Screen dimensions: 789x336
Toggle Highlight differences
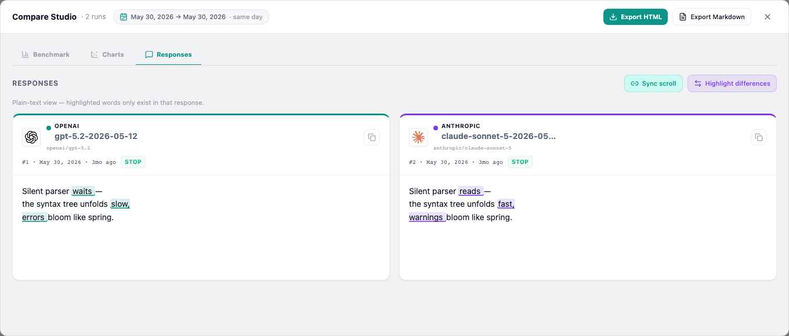(732, 83)
